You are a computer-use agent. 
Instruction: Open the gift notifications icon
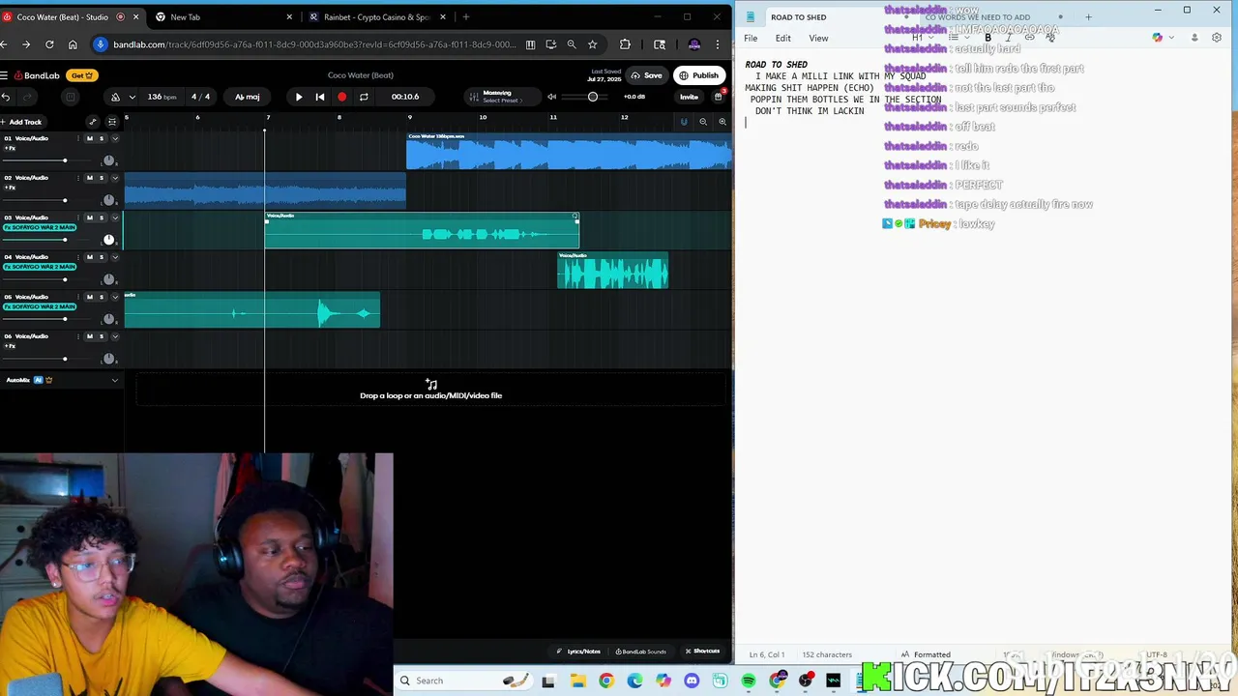tap(718, 97)
